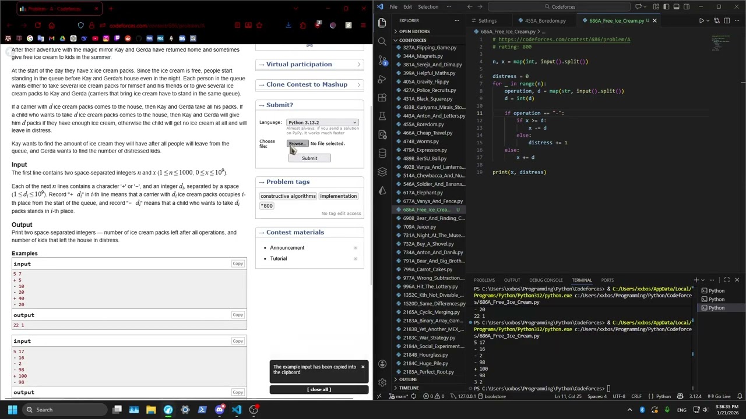Open editor More Actions ellipsis
The image size is (746, 419).
point(737,21)
